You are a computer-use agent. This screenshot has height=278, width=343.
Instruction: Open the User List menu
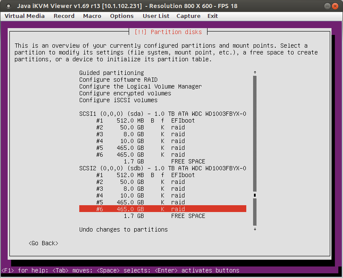click(x=156, y=16)
